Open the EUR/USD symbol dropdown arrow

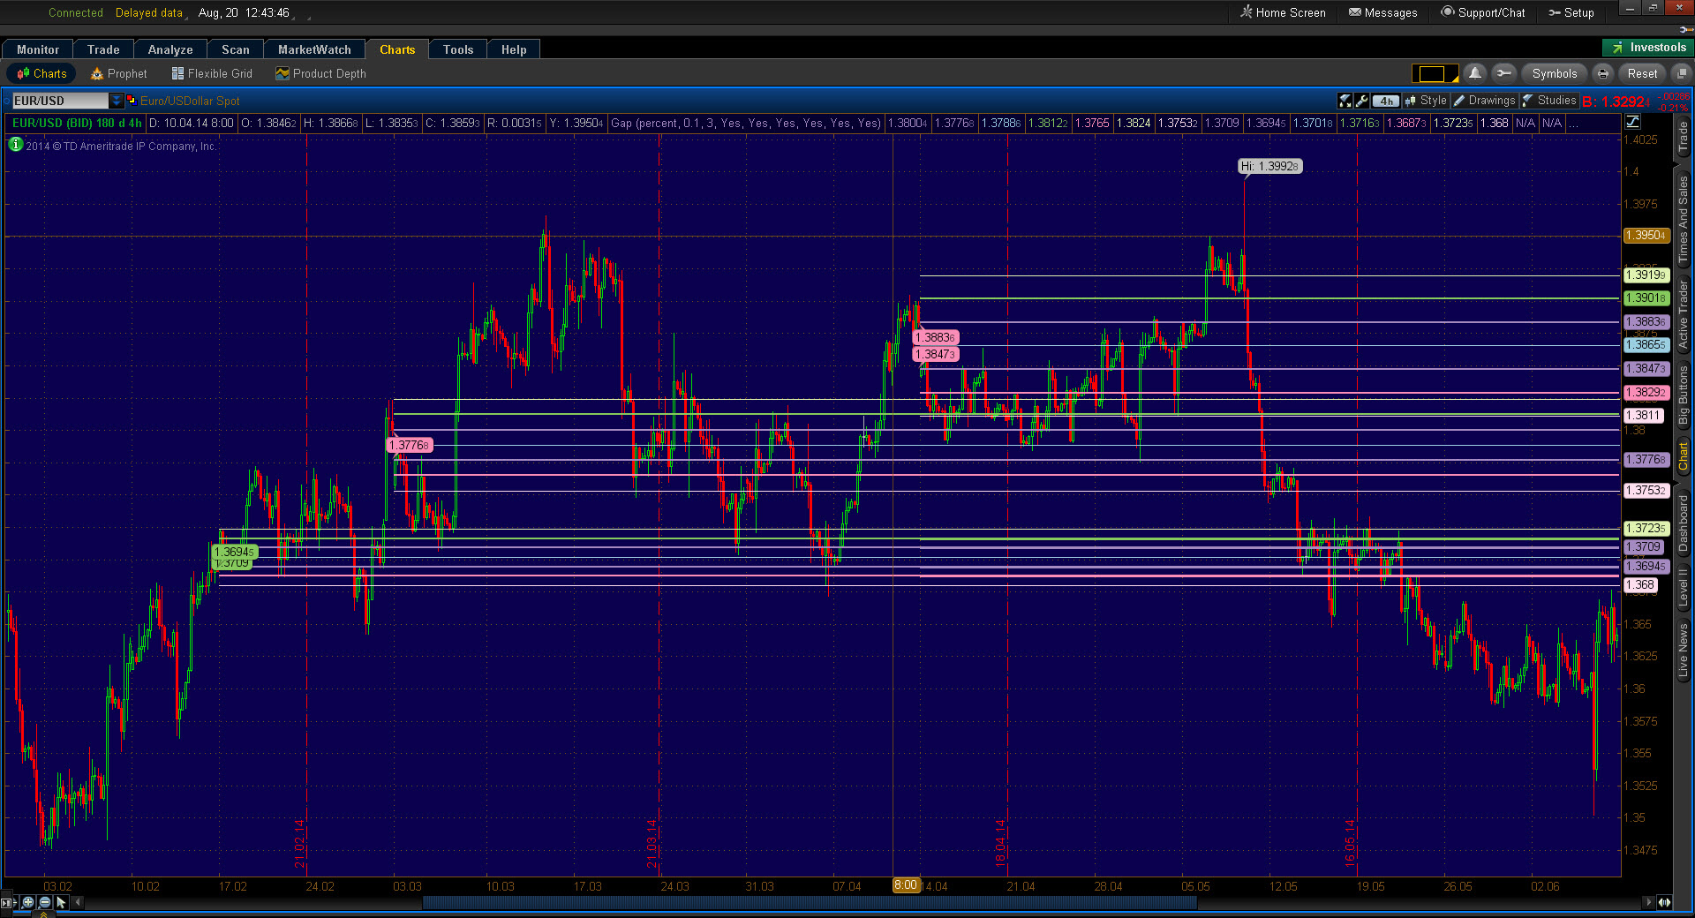point(117,101)
